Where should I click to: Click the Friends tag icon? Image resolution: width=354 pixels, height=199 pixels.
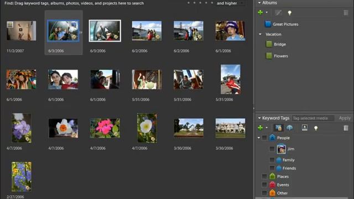pyautogui.click(x=279, y=168)
